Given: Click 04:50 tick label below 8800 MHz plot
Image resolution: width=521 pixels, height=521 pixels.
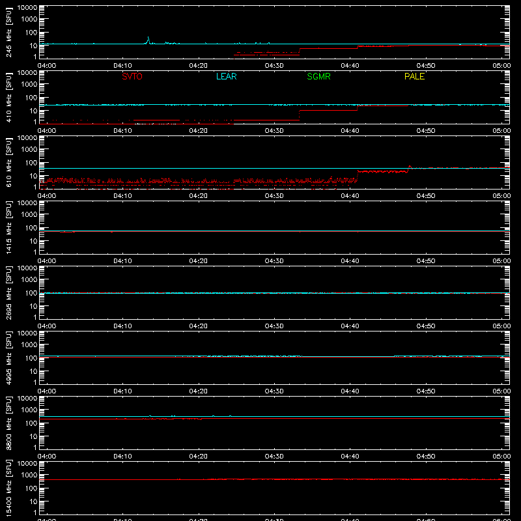Looking at the screenshot, I should pos(426,457).
